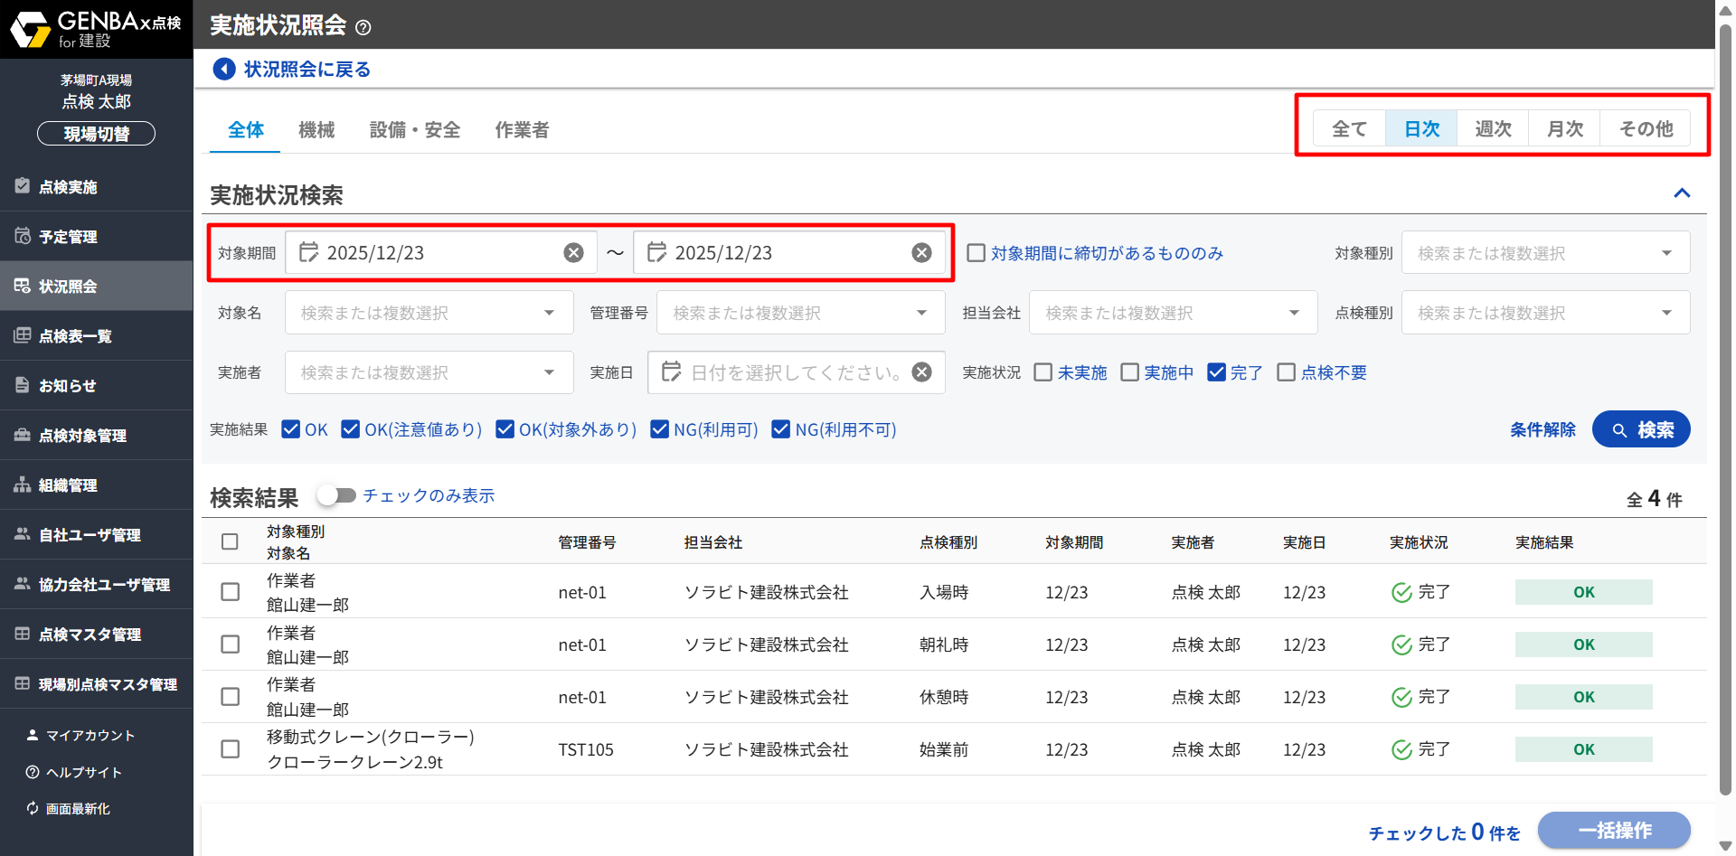This screenshot has height=856, width=1736.
Task: Click the 検索 search button
Action: point(1641,429)
